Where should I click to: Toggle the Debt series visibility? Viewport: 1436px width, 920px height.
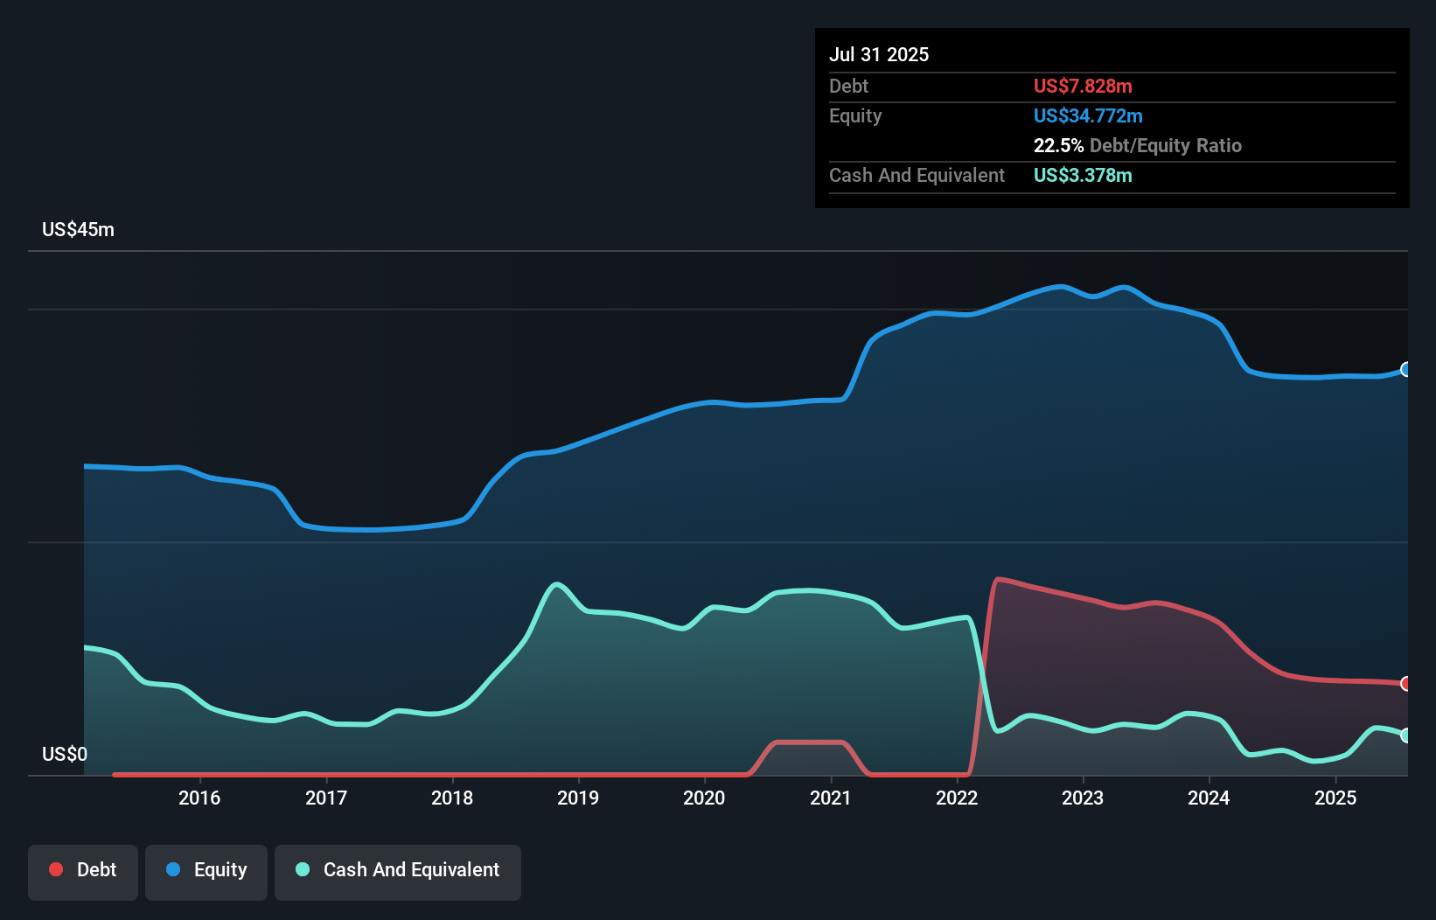(83, 870)
